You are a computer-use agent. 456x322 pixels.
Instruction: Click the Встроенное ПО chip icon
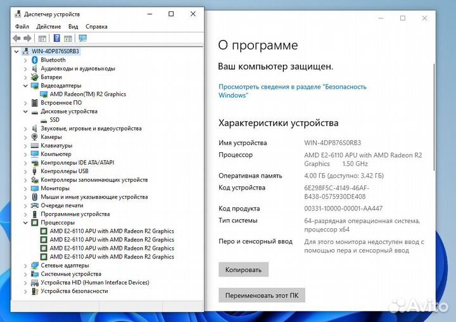tap(35, 103)
